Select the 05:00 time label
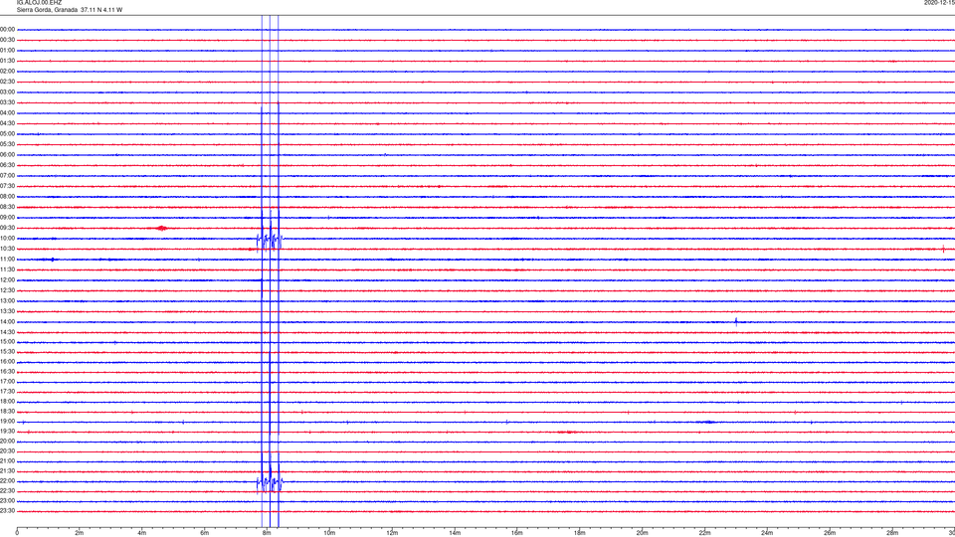 click(x=7, y=133)
